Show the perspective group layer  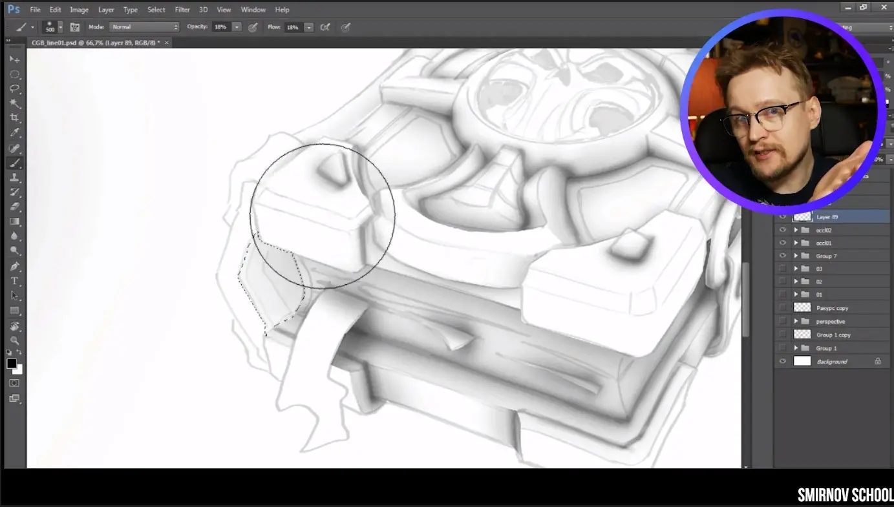(783, 321)
